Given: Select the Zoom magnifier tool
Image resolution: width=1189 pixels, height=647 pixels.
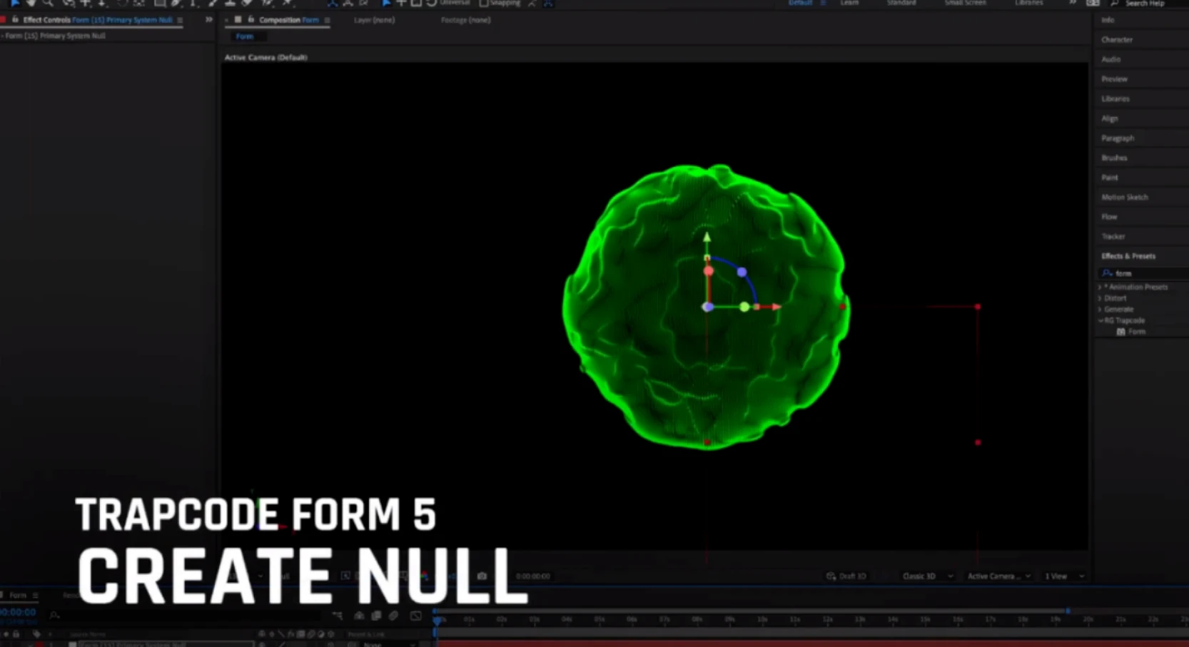Looking at the screenshot, I should (48, 4).
